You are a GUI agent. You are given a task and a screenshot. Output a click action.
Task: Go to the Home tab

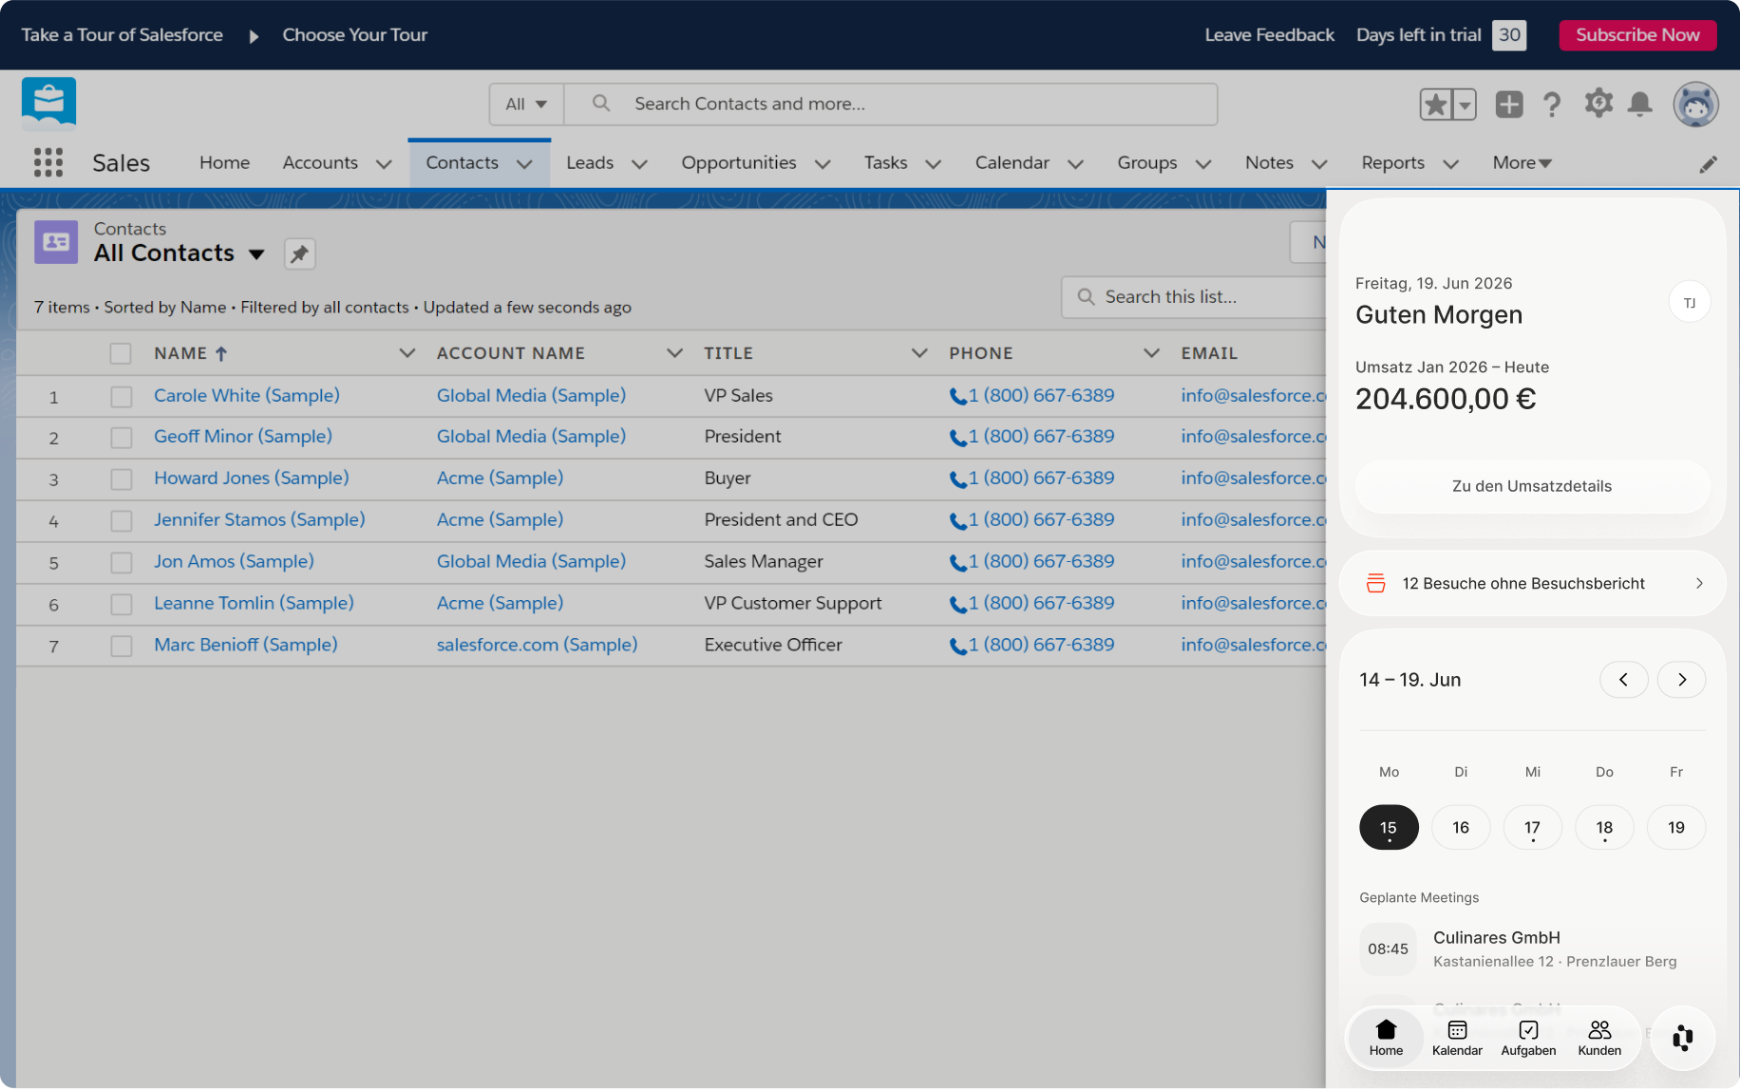click(x=224, y=163)
